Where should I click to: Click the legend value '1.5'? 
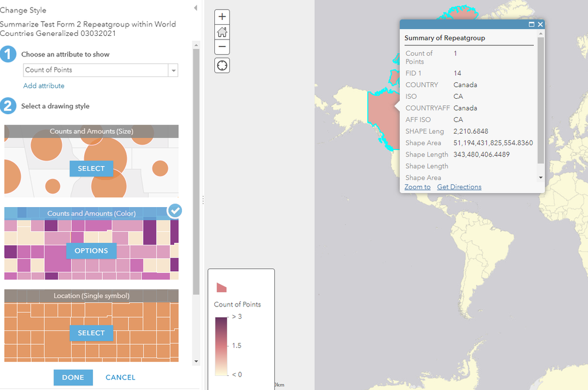[237, 346]
